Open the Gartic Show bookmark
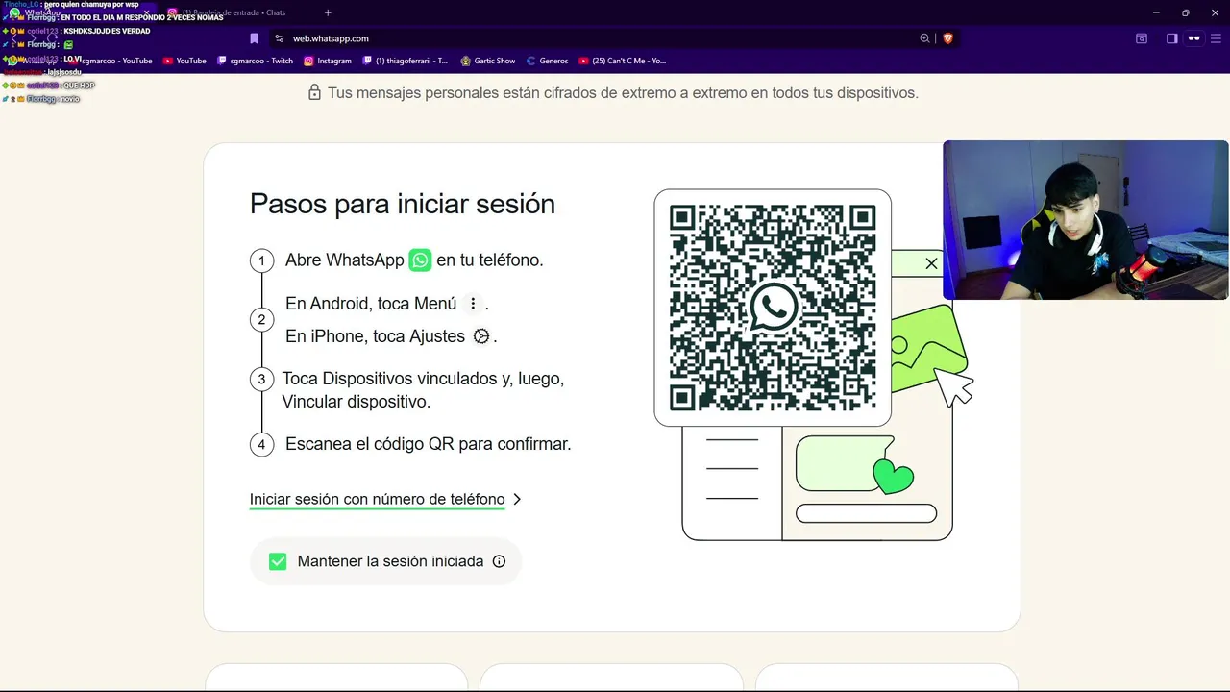Image resolution: width=1230 pixels, height=692 pixels. (487, 61)
